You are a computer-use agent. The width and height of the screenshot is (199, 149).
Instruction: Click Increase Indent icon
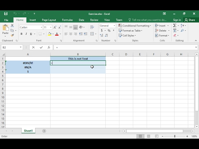click(85, 34)
